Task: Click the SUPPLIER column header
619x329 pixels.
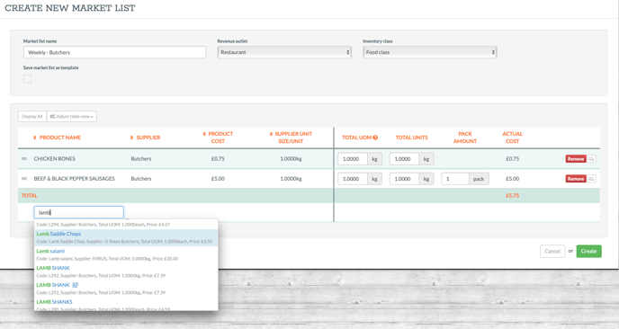Action: pos(148,138)
